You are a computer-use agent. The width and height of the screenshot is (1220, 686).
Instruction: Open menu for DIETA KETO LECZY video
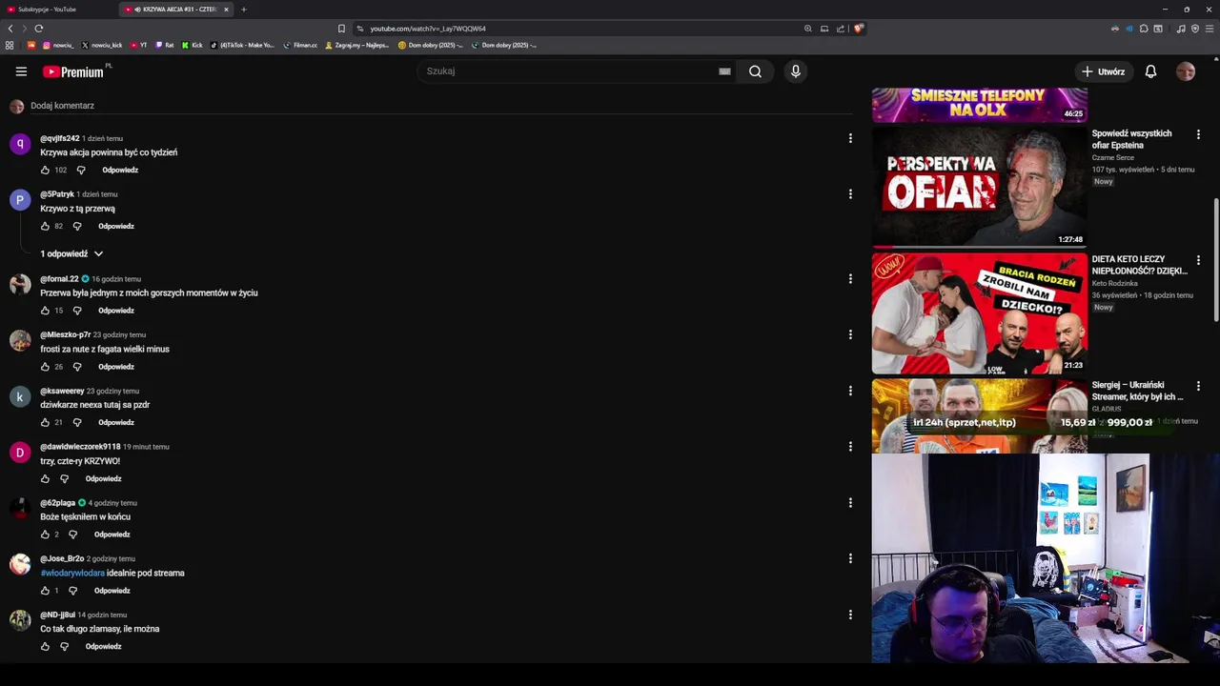tap(1198, 260)
